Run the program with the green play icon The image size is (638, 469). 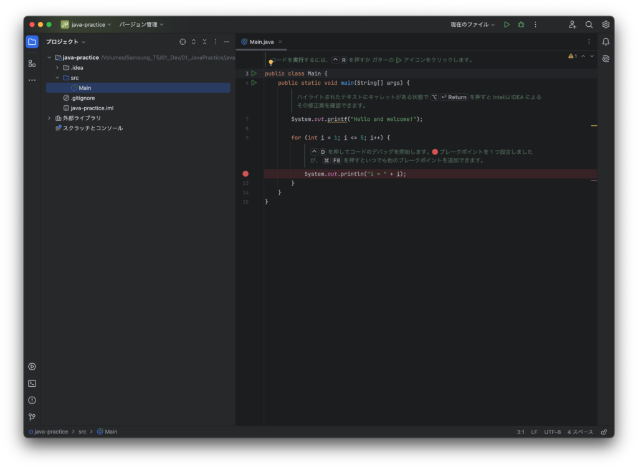point(507,24)
